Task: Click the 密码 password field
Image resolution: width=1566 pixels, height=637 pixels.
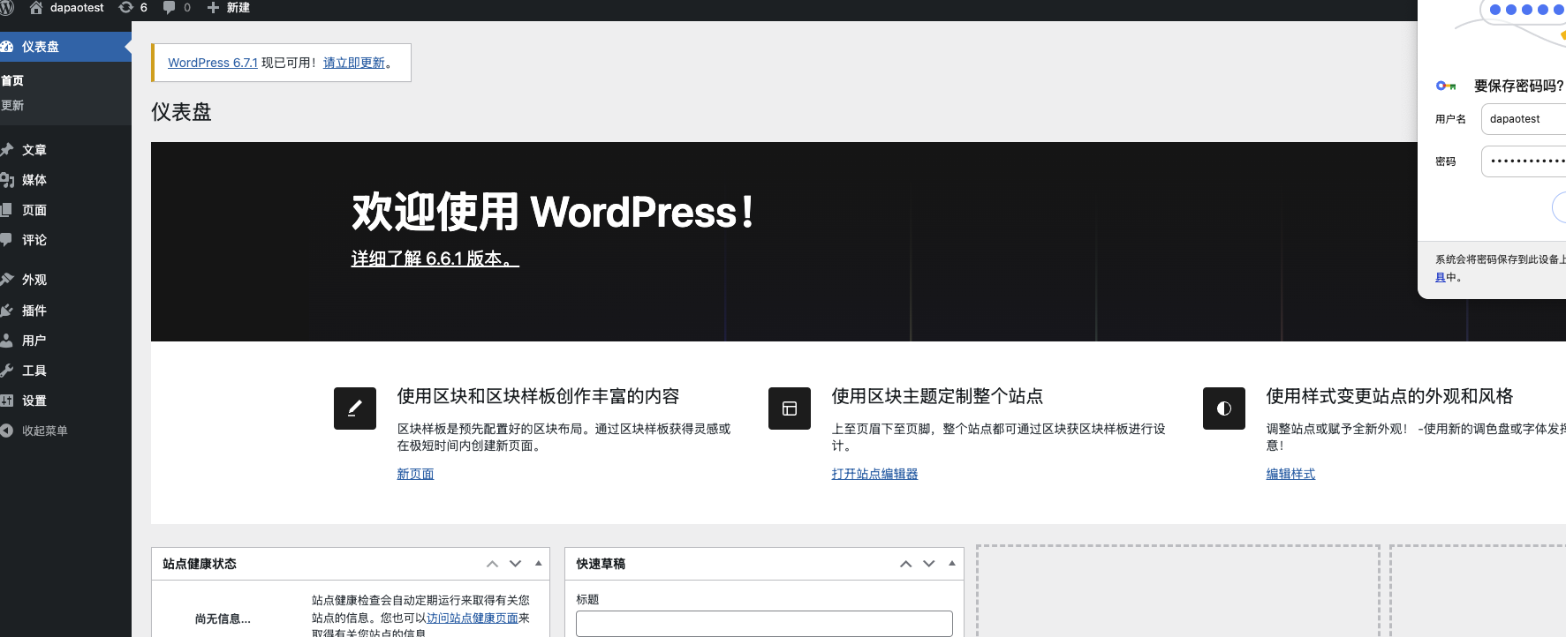Action: 1524,161
